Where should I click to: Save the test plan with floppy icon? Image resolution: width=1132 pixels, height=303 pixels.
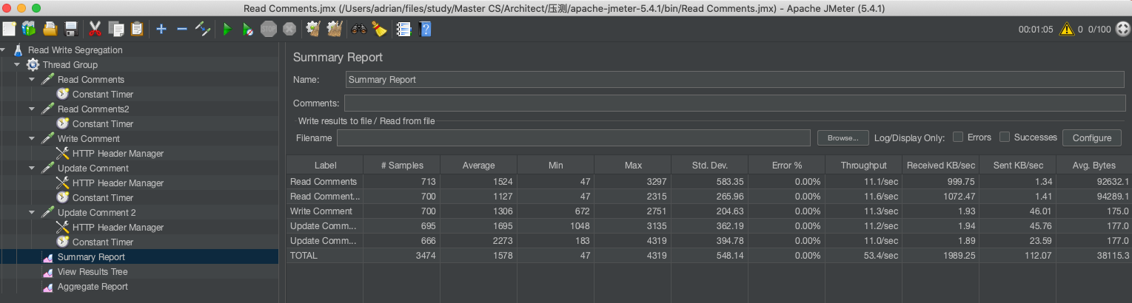pos(71,30)
